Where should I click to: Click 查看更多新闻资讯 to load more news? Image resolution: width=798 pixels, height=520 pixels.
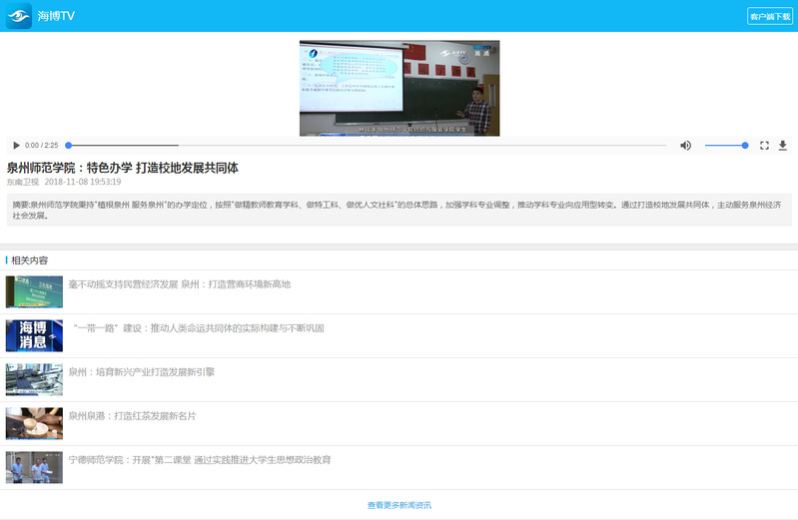tap(399, 505)
